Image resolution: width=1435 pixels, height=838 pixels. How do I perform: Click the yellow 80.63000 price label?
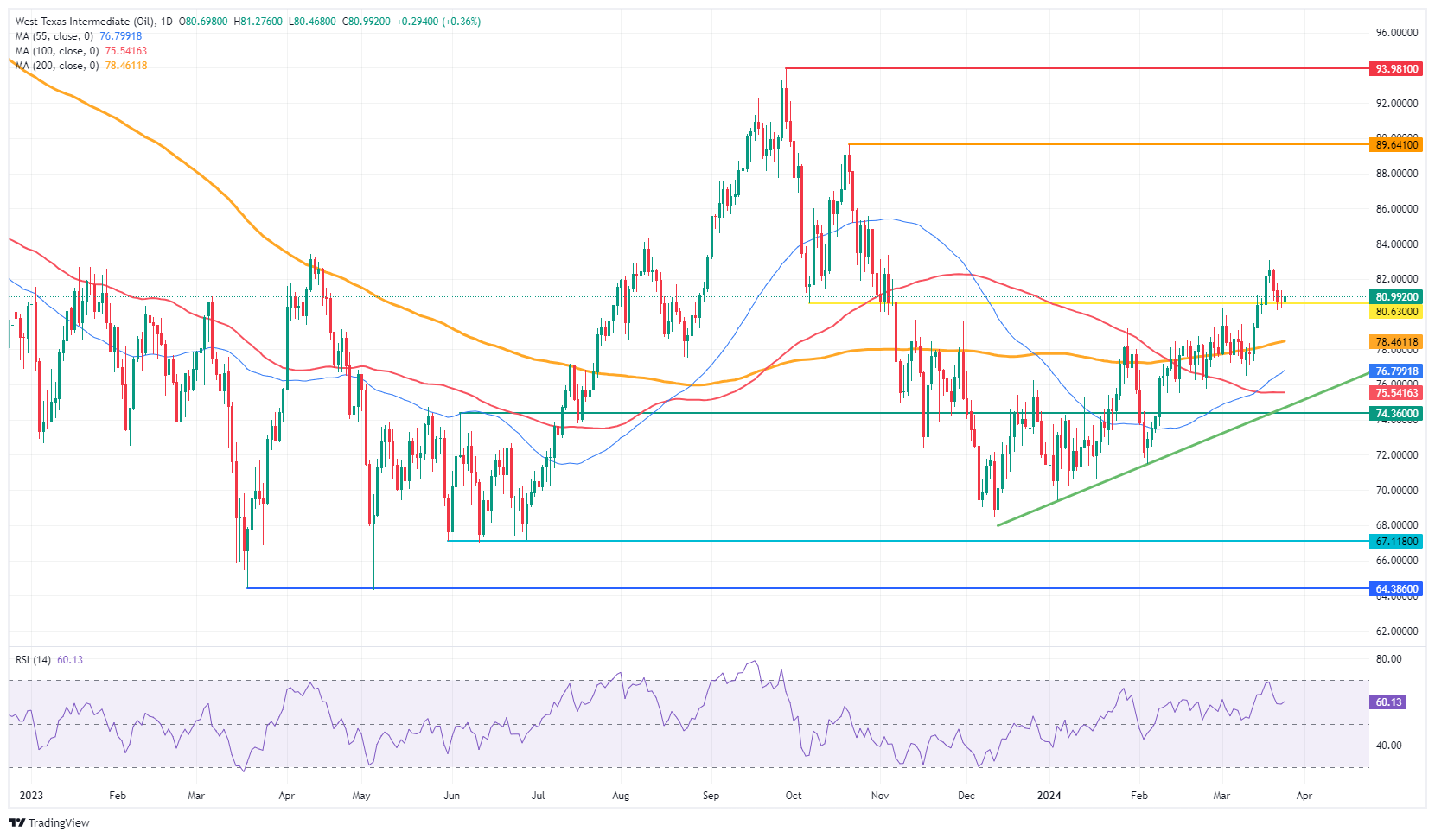(1396, 311)
